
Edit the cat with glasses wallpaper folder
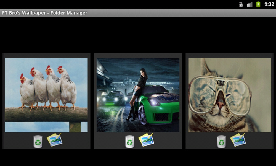click(238, 140)
